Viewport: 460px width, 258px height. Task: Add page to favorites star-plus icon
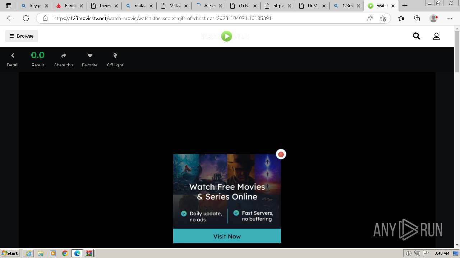(383, 18)
